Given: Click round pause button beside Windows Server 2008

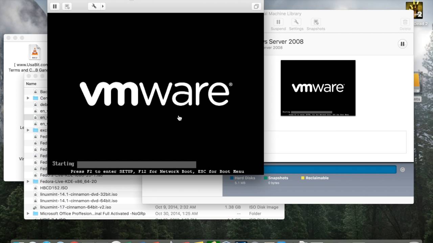Looking at the screenshot, I should 403,44.
